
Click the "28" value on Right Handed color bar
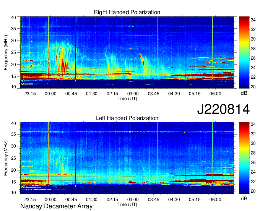click(253, 49)
